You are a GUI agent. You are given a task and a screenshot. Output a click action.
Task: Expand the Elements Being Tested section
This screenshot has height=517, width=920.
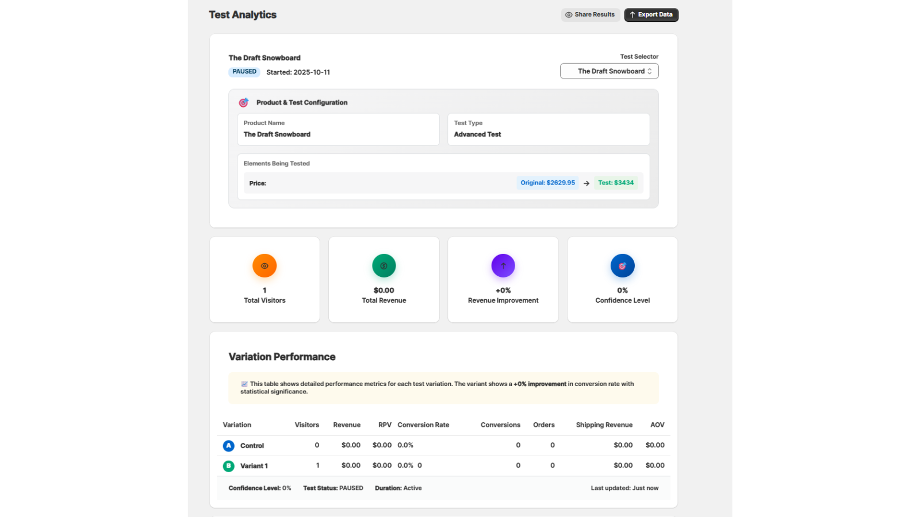coord(276,163)
